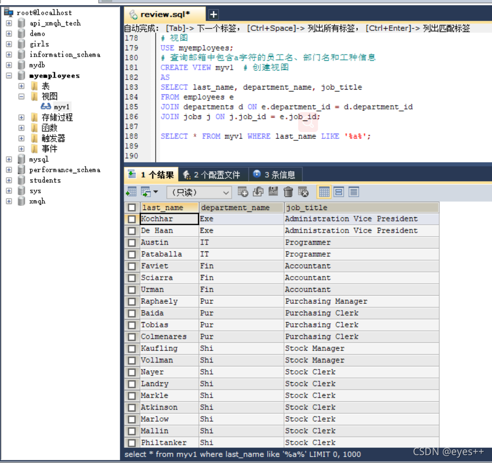Collapse the myemployees database node
This screenshot has width=492, height=463.
tap(9, 75)
